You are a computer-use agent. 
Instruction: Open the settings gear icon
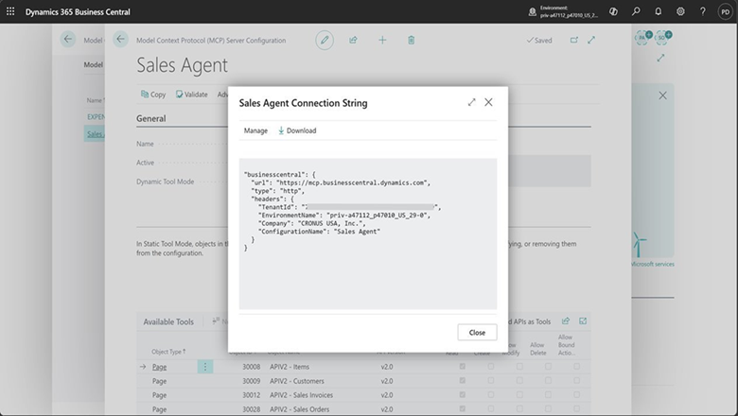[x=680, y=11]
